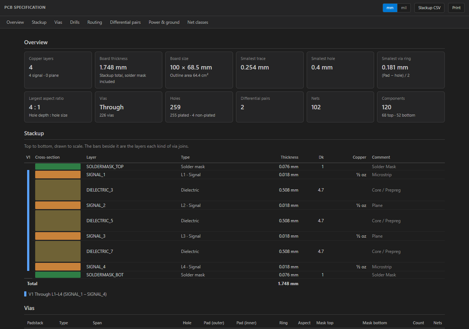Click the Copper layers overview card

(58, 70)
